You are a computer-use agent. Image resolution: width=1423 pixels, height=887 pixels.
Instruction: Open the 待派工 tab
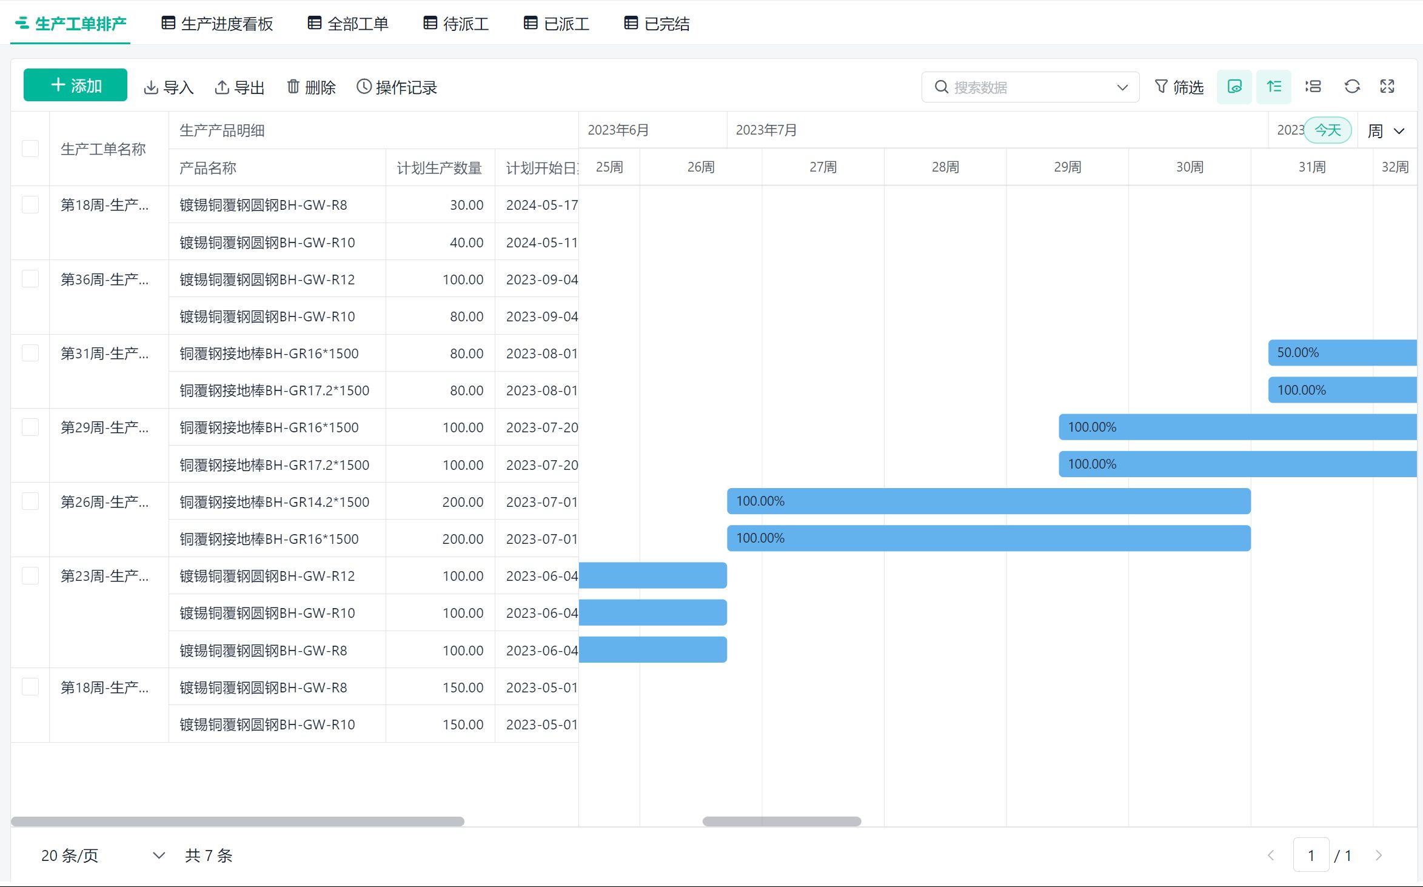456,24
